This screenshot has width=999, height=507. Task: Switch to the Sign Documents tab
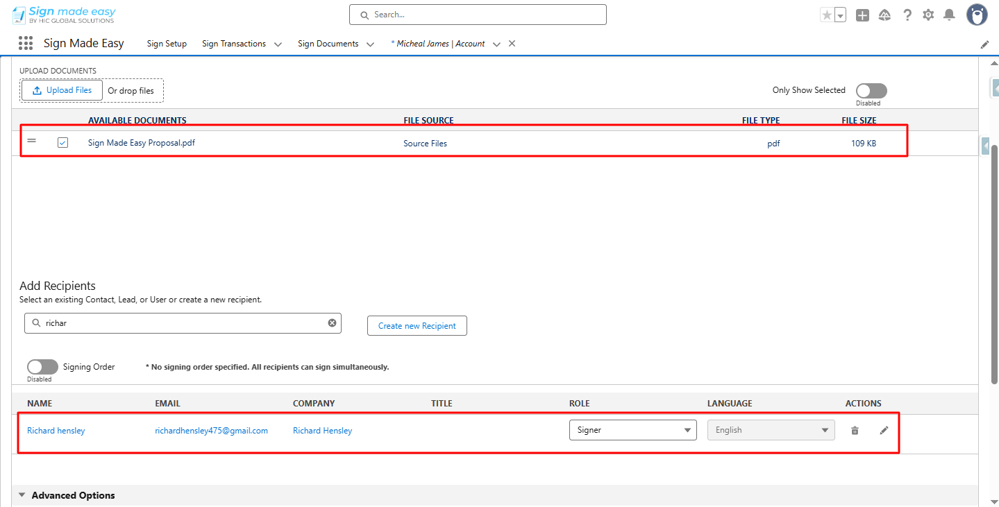tap(328, 44)
